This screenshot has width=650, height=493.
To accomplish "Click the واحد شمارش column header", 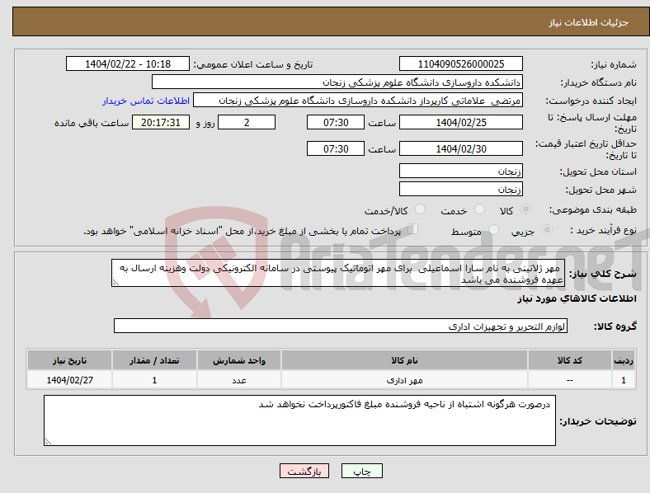I will (239, 360).
